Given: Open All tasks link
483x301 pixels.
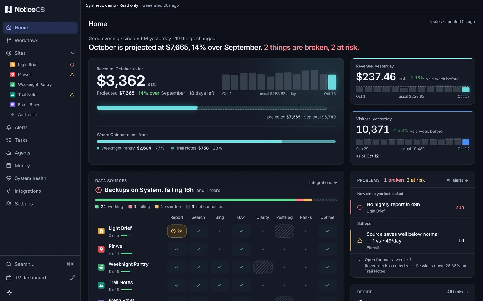Looking at the screenshot, I should [457, 292].
